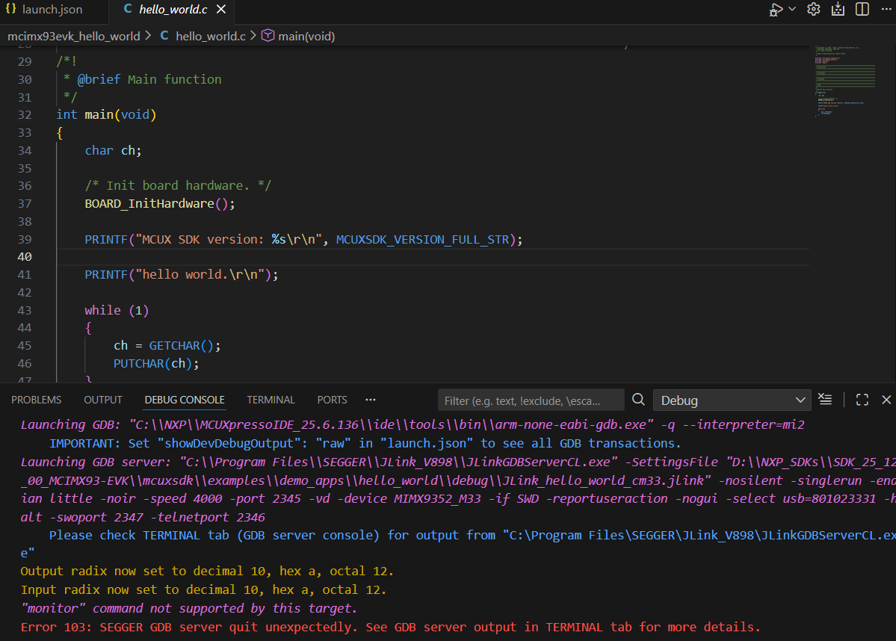The image size is (896, 641).
Task: Click 'IMPORTANT: Set showDevDebugOutput' line
Action: click(365, 443)
